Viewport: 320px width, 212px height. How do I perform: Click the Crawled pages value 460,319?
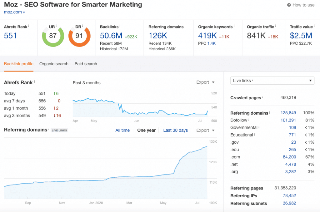coord(288,98)
